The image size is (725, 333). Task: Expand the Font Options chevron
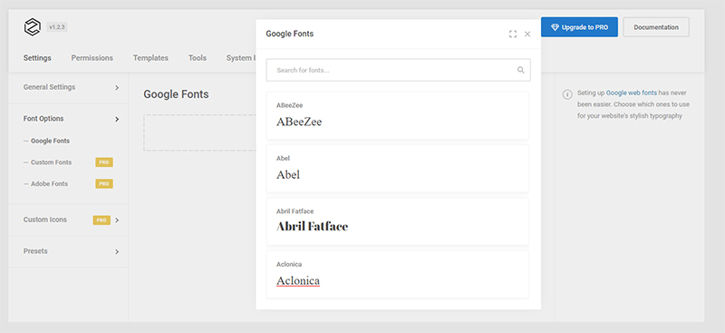coord(117,119)
